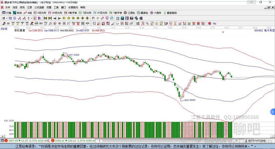The width and height of the screenshot is (275, 149).
Task: Click the blue infinity loop icon
Action: pos(215,24)
